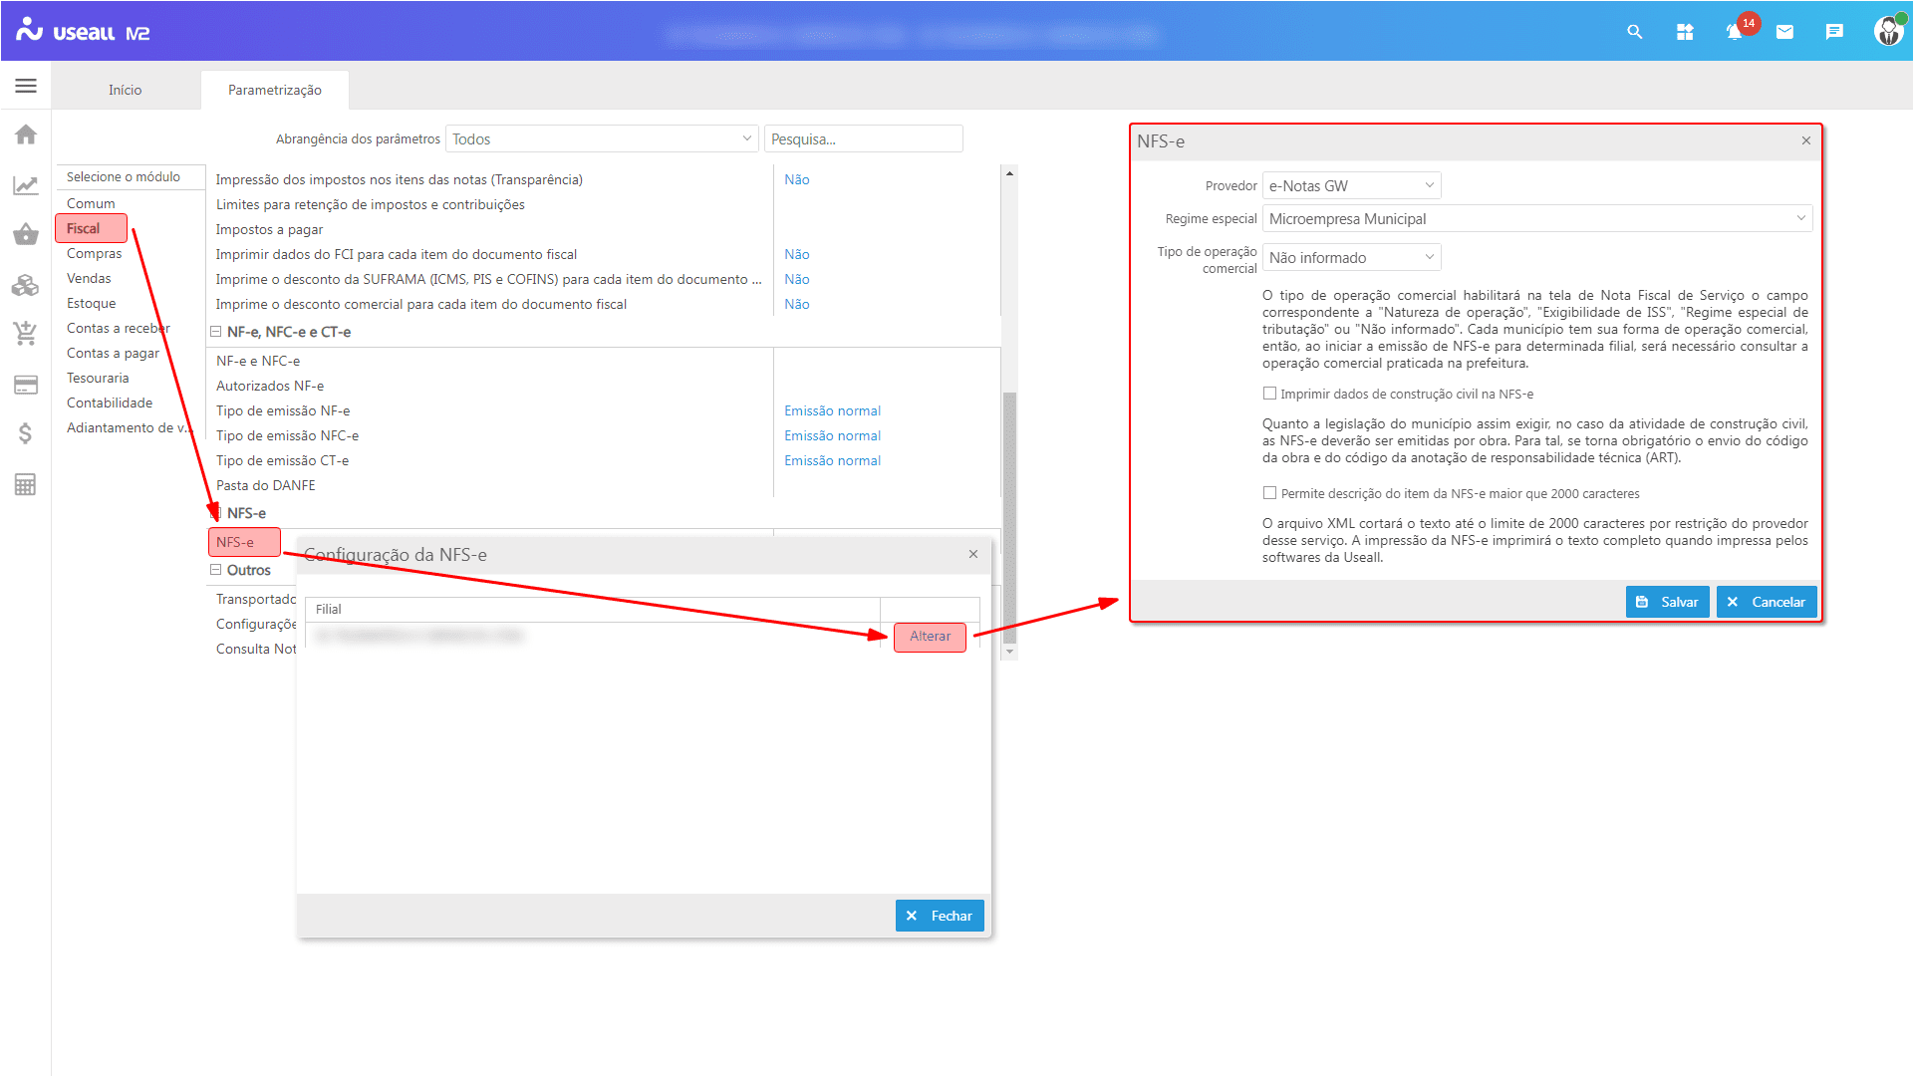Click the search magnifier icon in header
The width and height of the screenshot is (1913, 1076).
point(1635,32)
